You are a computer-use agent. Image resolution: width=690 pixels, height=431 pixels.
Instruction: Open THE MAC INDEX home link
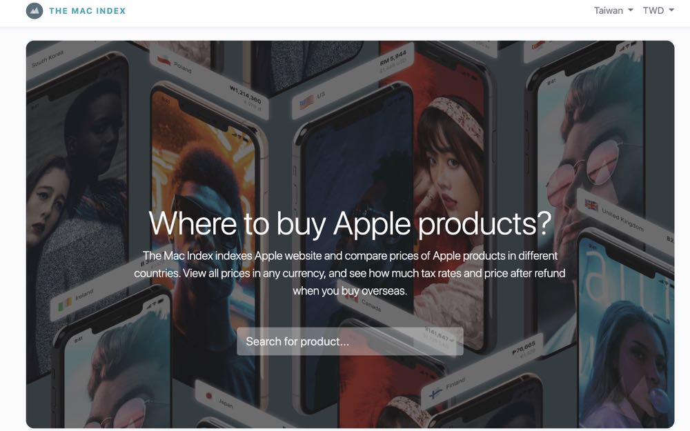click(87, 11)
